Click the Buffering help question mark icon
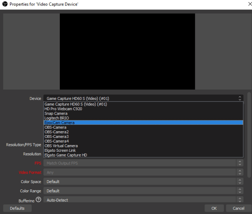 point(38,200)
